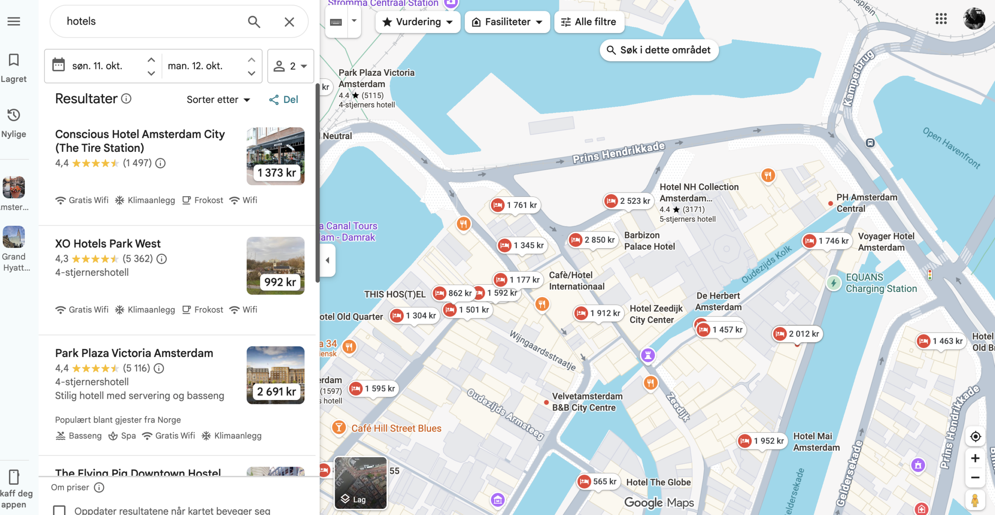
Task: Expand the Vurdering rating filter
Action: (418, 22)
